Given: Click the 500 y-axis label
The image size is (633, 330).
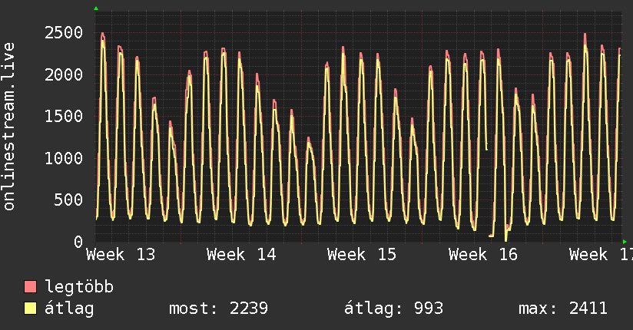Looking at the screenshot, I should pyautogui.click(x=68, y=200).
